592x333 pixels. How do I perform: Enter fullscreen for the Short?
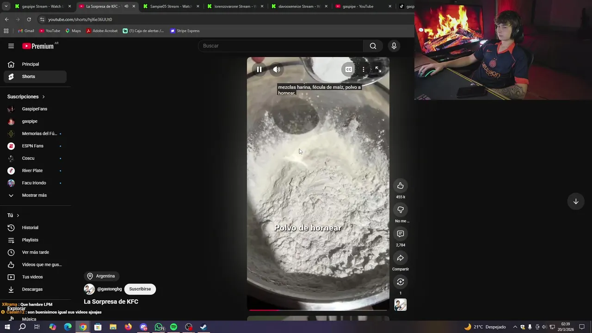pos(378,69)
